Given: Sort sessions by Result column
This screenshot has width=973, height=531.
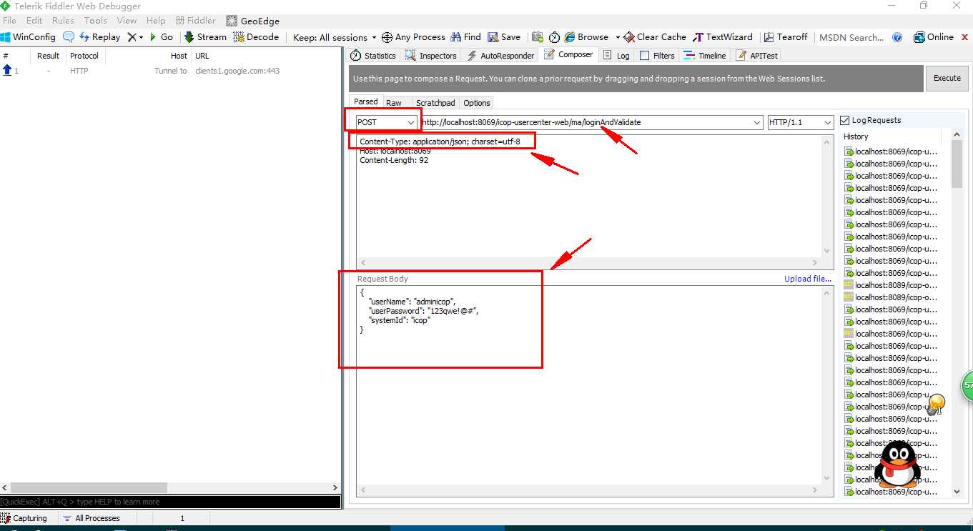Looking at the screenshot, I should pos(48,56).
